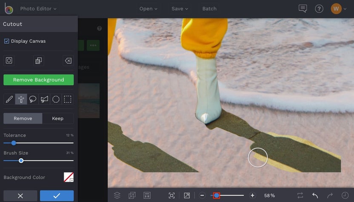Click the Brush Size slider handle
This screenshot has height=202, width=354.
click(21, 160)
